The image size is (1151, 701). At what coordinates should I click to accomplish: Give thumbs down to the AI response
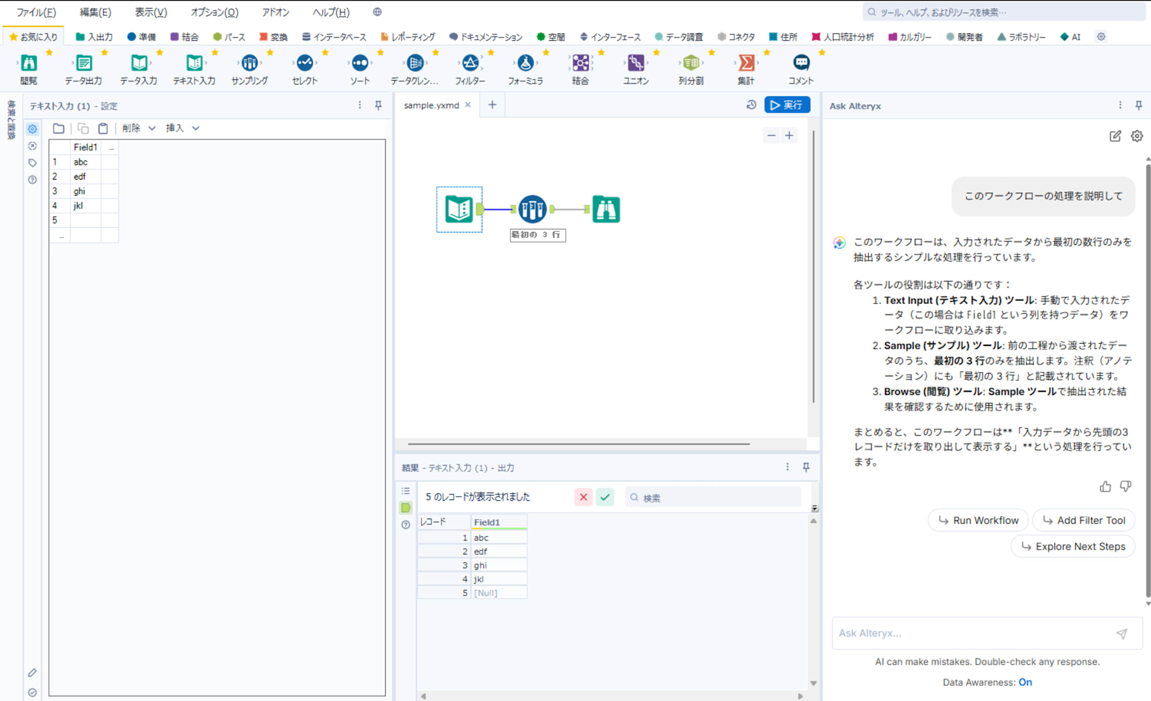(1126, 487)
